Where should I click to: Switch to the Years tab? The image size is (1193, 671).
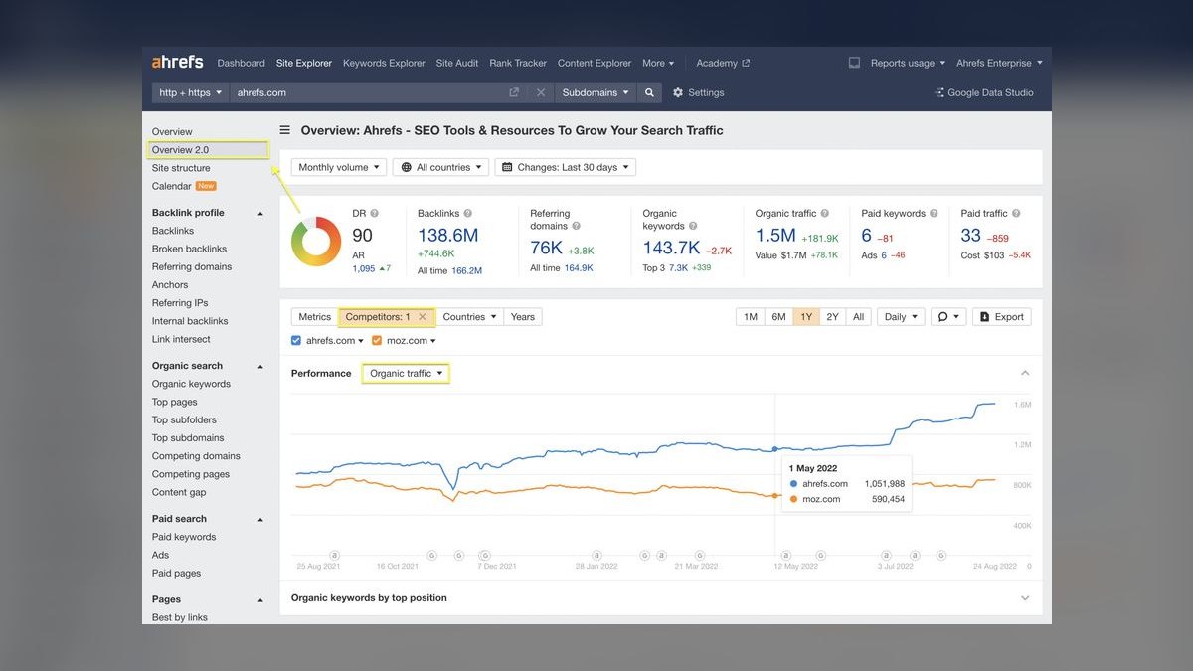[523, 317]
